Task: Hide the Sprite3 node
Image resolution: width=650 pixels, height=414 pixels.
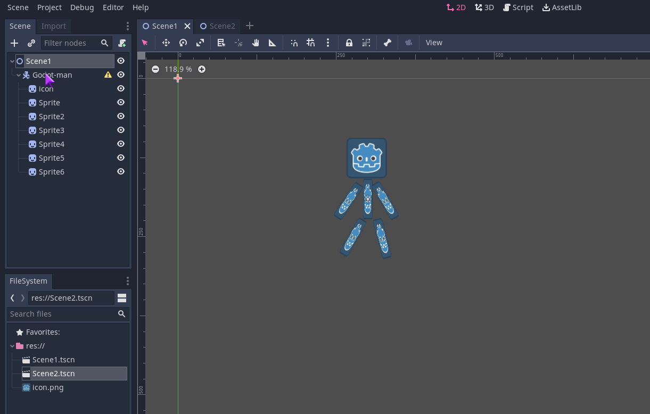Action: [x=121, y=130]
